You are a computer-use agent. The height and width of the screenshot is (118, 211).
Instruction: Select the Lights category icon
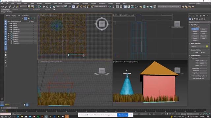(195, 19)
